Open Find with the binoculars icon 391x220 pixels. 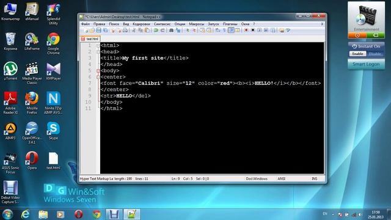pyautogui.click(x=171, y=31)
